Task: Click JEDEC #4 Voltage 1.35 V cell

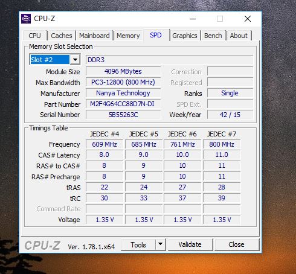Action: click(x=105, y=220)
